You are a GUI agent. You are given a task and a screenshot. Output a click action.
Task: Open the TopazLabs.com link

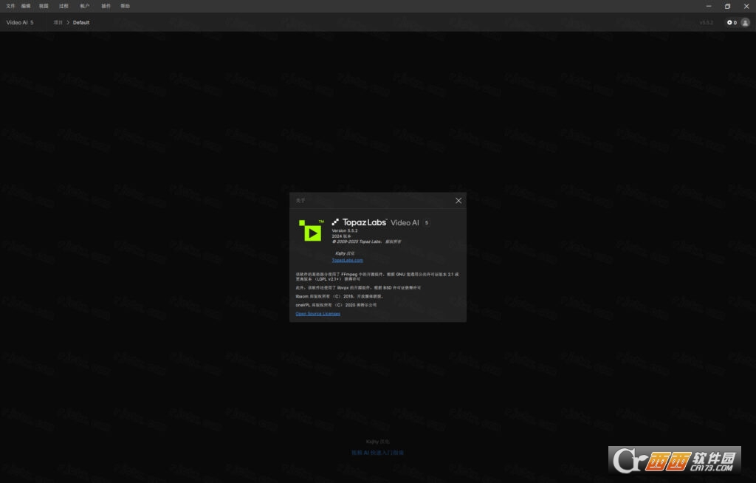(347, 260)
